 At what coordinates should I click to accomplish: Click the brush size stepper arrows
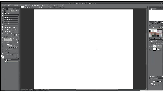pyautogui.click(x=16, y=42)
